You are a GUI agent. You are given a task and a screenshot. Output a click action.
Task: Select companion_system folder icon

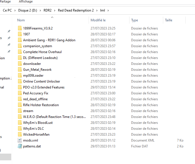coord(20,46)
